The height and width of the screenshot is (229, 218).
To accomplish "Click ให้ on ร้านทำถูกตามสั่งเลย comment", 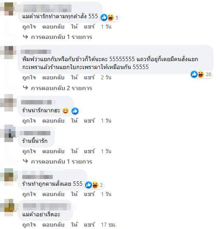I will (x=74, y=194).
